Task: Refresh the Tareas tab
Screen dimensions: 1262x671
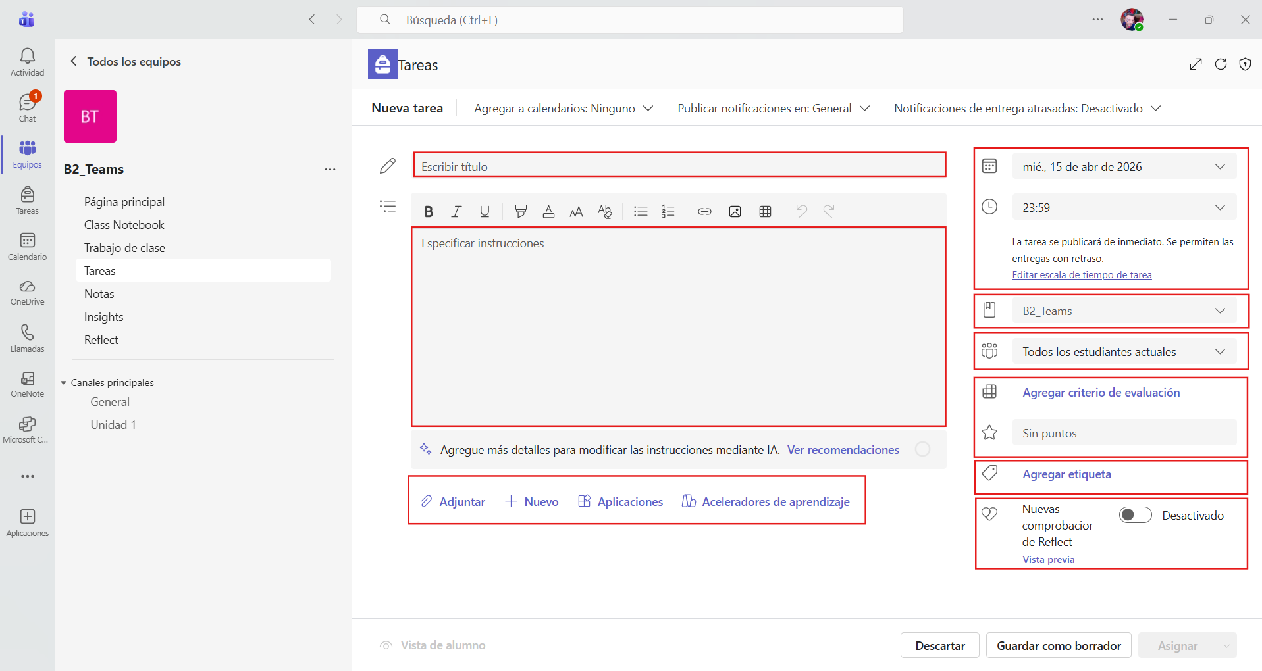Action: [x=1221, y=64]
